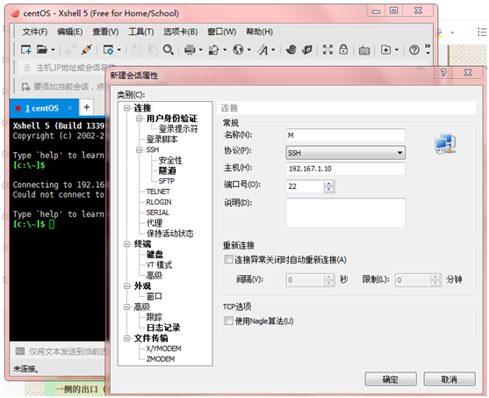Open the dropdown arrow beside the Font icon
The image size is (489, 398).
click(273, 49)
